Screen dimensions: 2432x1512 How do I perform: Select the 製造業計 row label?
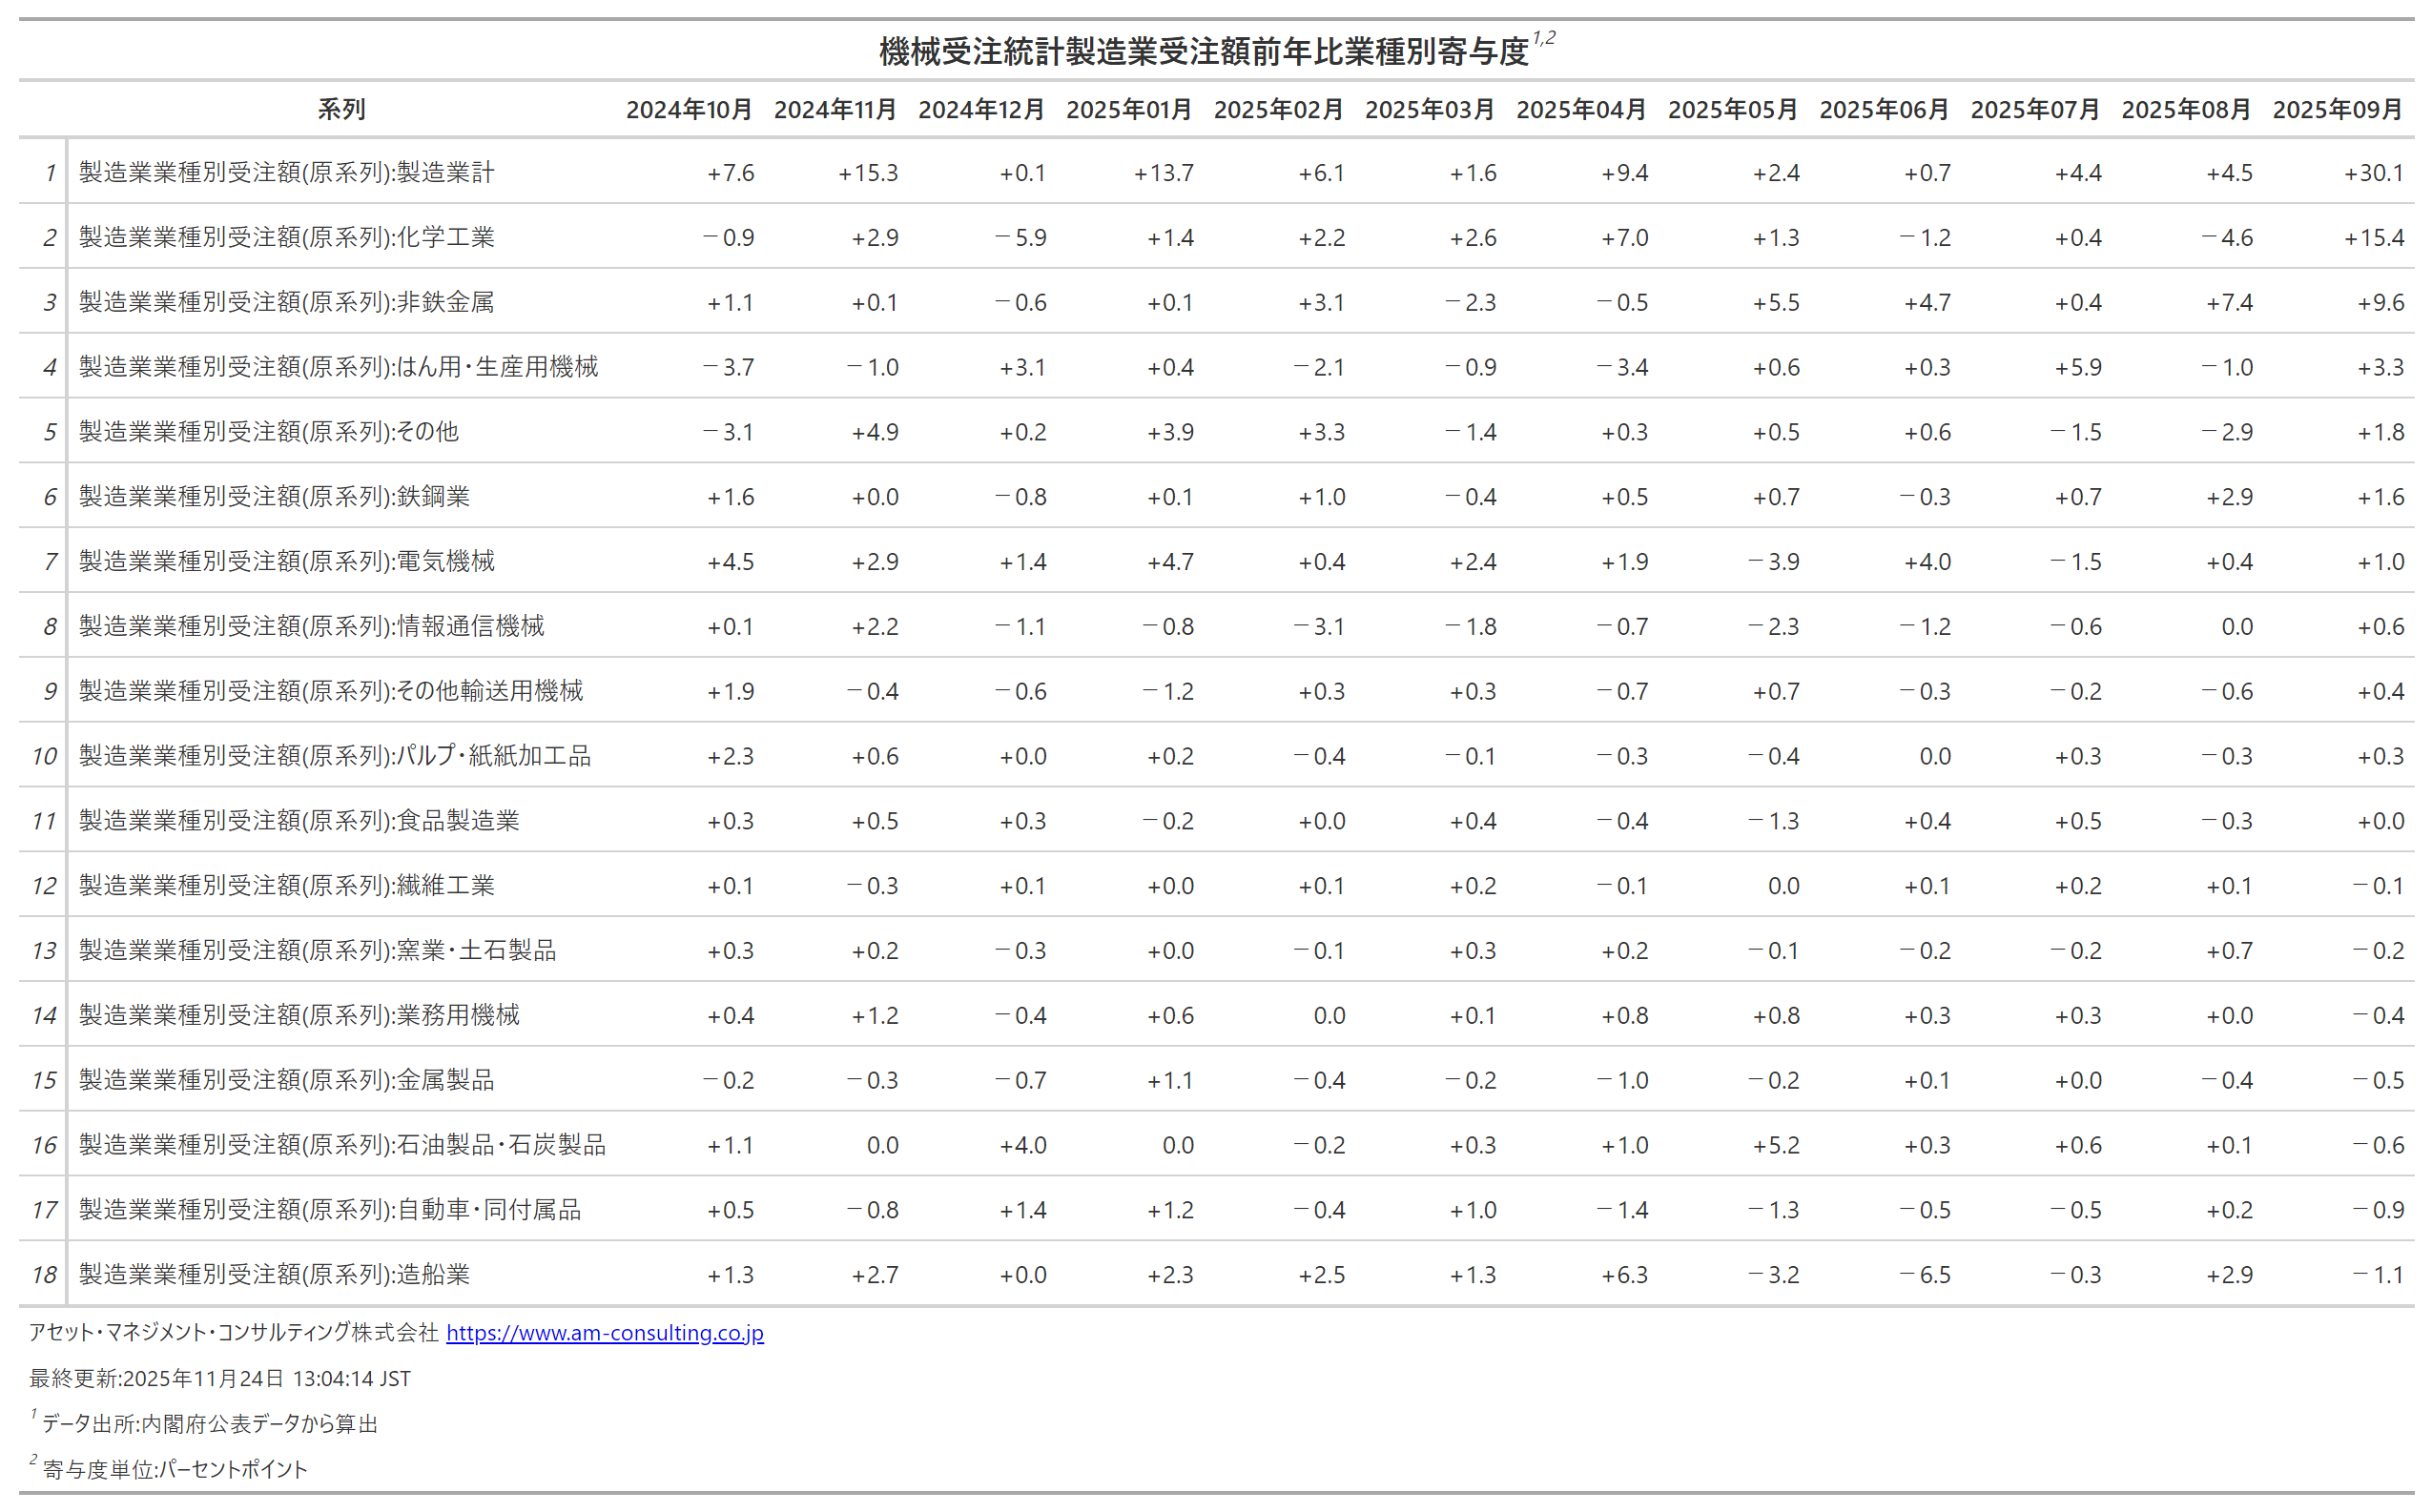(286, 173)
